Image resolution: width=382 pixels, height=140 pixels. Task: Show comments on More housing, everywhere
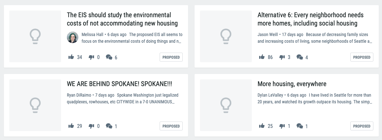click(x=300, y=126)
